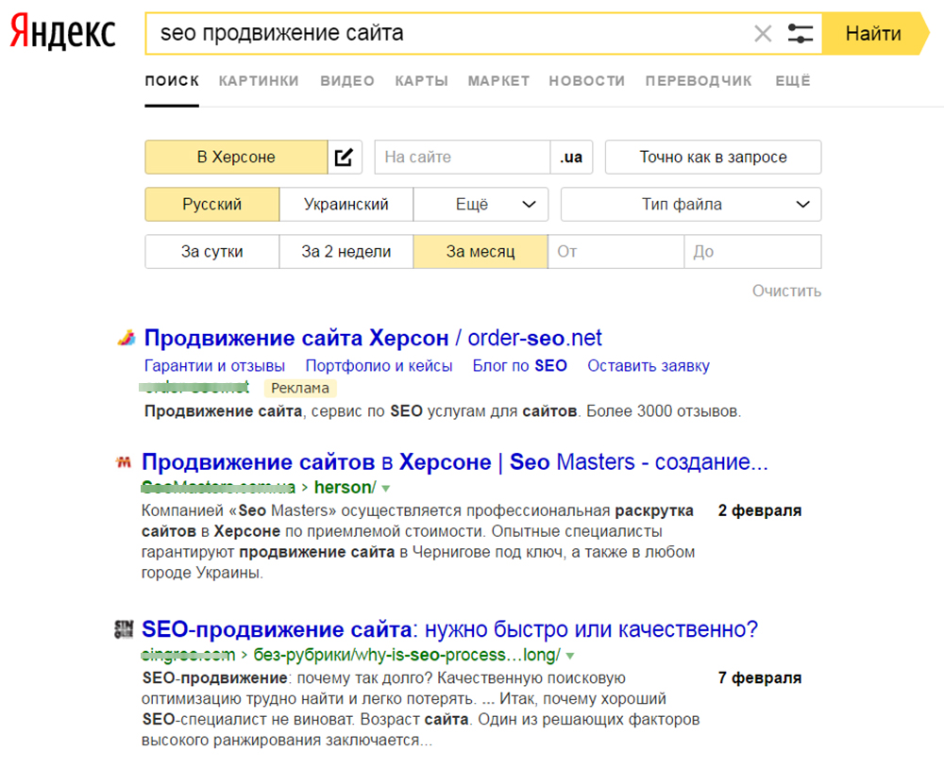Open the Новости tab
The width and height of the screenshot is (944, 768).
click(x=586, y=81)
